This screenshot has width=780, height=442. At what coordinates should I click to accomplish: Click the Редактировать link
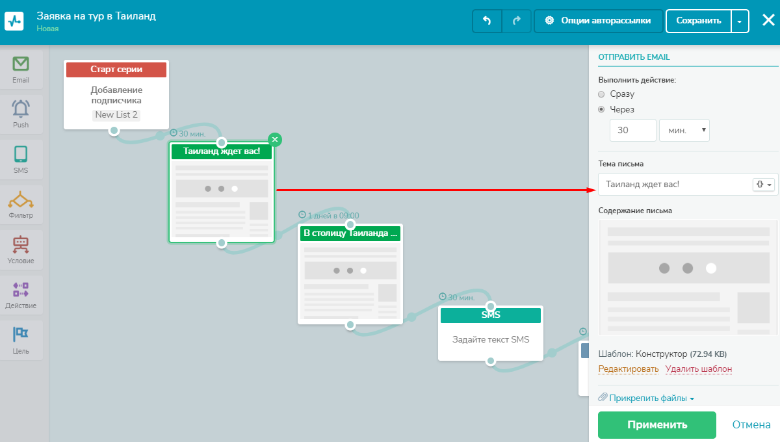click(629, 369)
